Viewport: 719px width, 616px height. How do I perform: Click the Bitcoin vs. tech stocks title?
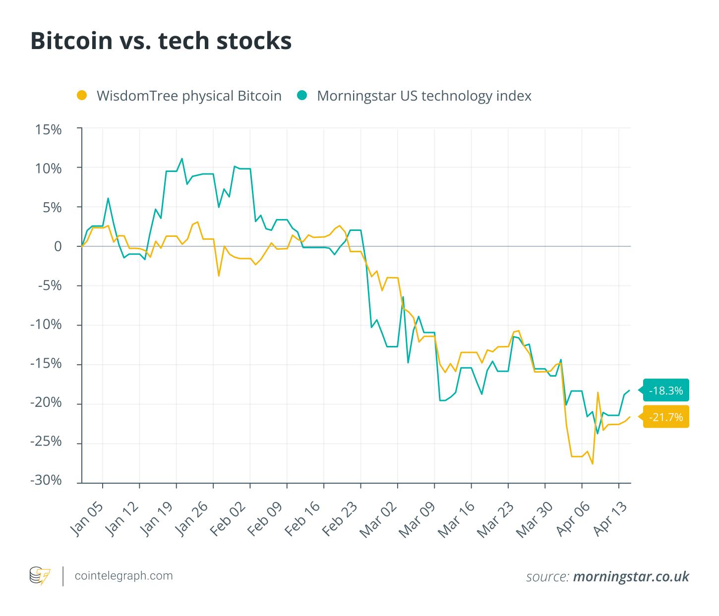click(x=161, y=41)
